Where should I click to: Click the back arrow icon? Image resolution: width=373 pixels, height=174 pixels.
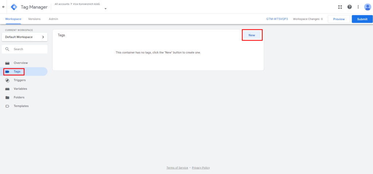tap(3, 7)
